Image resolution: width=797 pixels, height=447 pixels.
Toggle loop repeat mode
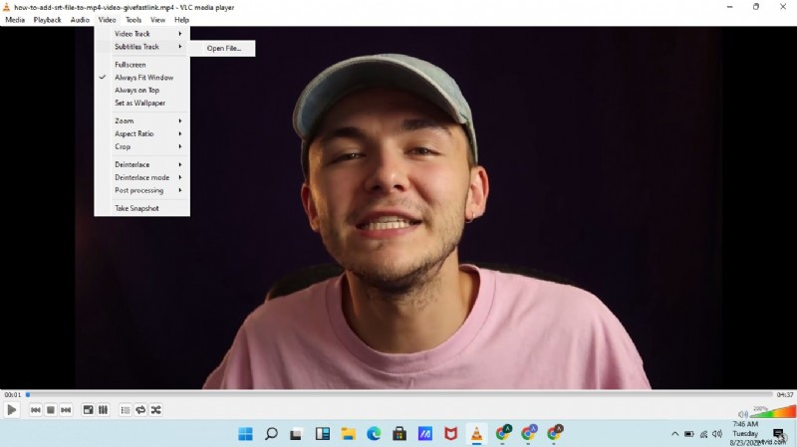140,410
